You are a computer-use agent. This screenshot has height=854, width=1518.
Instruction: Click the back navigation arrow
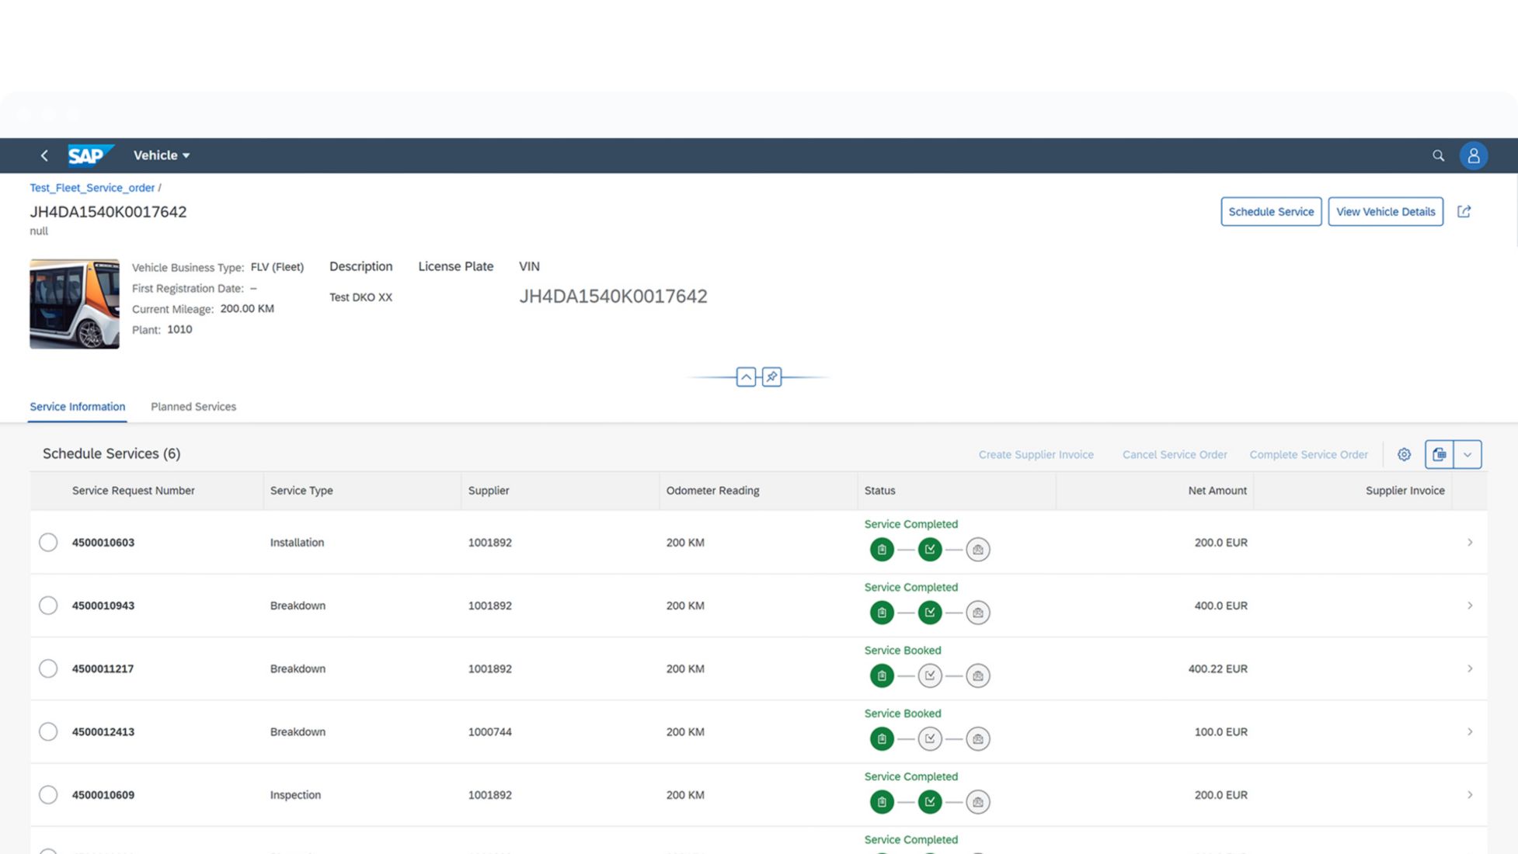[44, 155]
